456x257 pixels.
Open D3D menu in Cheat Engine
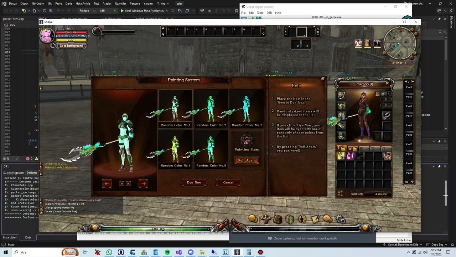269,13
